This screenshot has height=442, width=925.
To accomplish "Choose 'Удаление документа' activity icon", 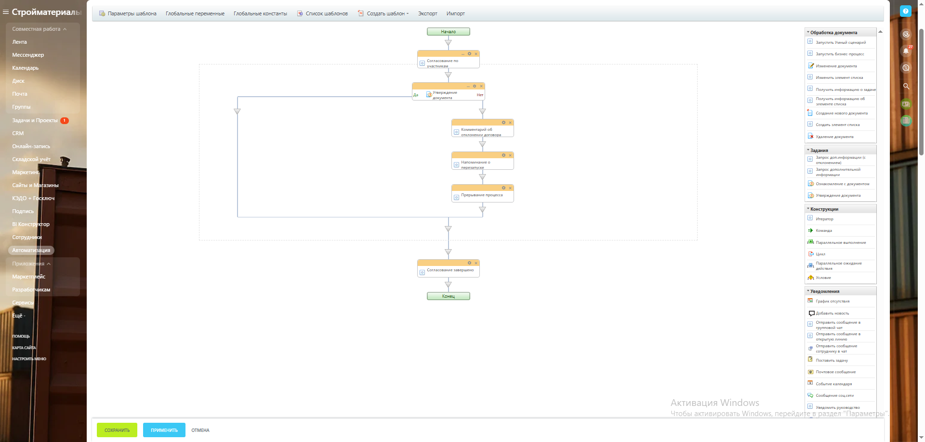I will 811,137.
